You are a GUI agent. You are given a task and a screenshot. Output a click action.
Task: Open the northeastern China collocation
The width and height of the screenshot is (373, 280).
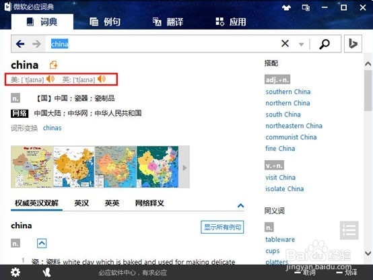(294, 126)
